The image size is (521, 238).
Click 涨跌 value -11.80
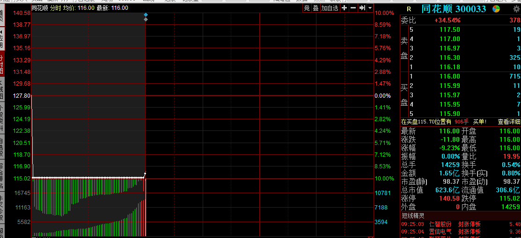click(449, 140)
